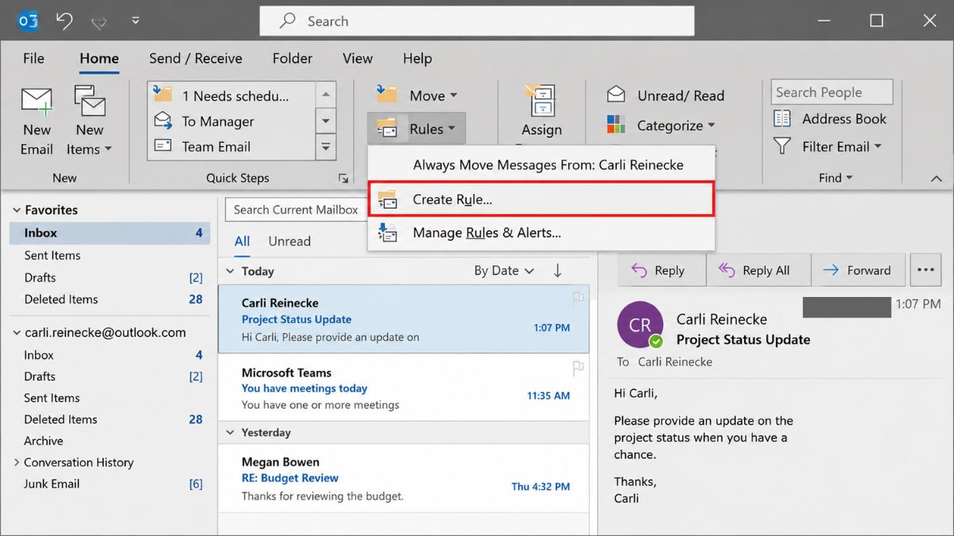Screen dimensions: 954x536
Task: Collapse the Yesterday message group
Action: (231, 433)
